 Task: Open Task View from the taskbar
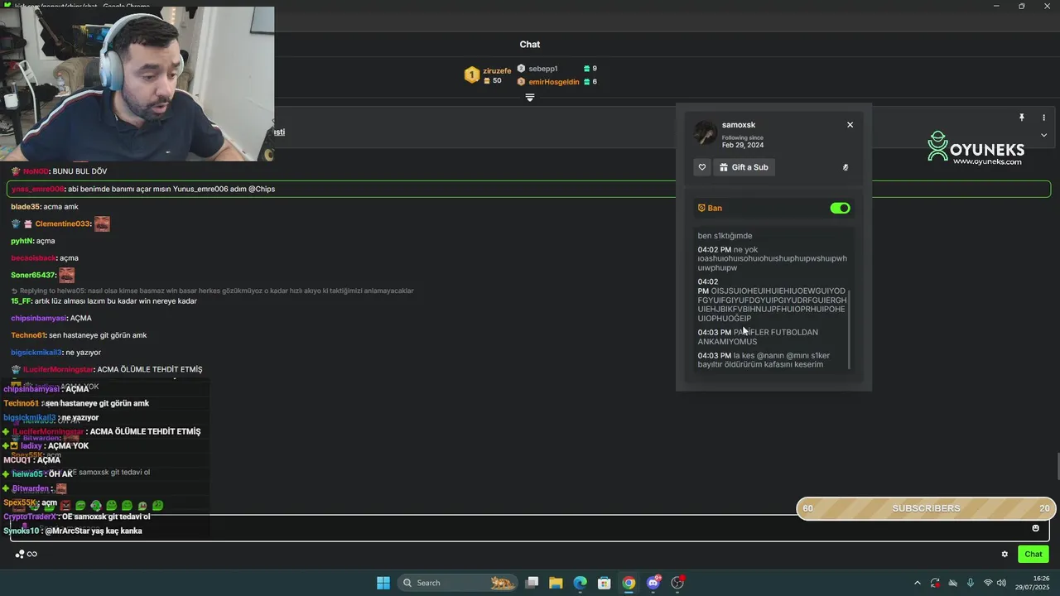532,583
